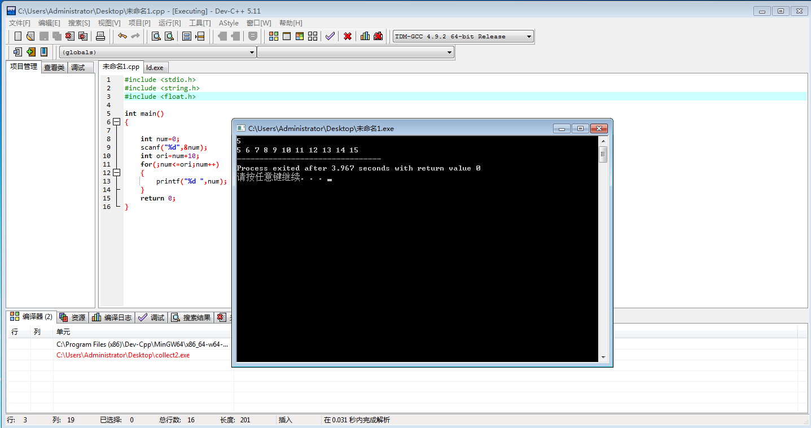
Task: Switch to the 查看类 sidebar tab
Action: (54, 68)
